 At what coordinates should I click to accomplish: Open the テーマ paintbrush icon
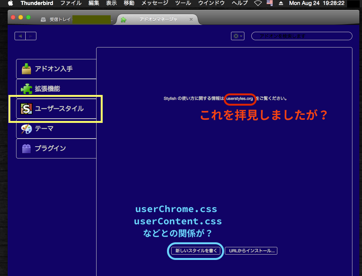[x=26, y=129]
